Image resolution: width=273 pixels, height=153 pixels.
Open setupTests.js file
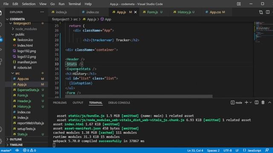click(x=26, y=129)
